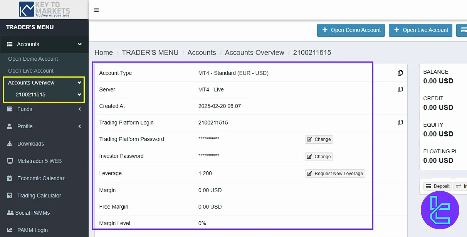Viewport: 467px width, 237px height.
Task: Click the Downloads arrow icon
Action: tap(10, 144)
